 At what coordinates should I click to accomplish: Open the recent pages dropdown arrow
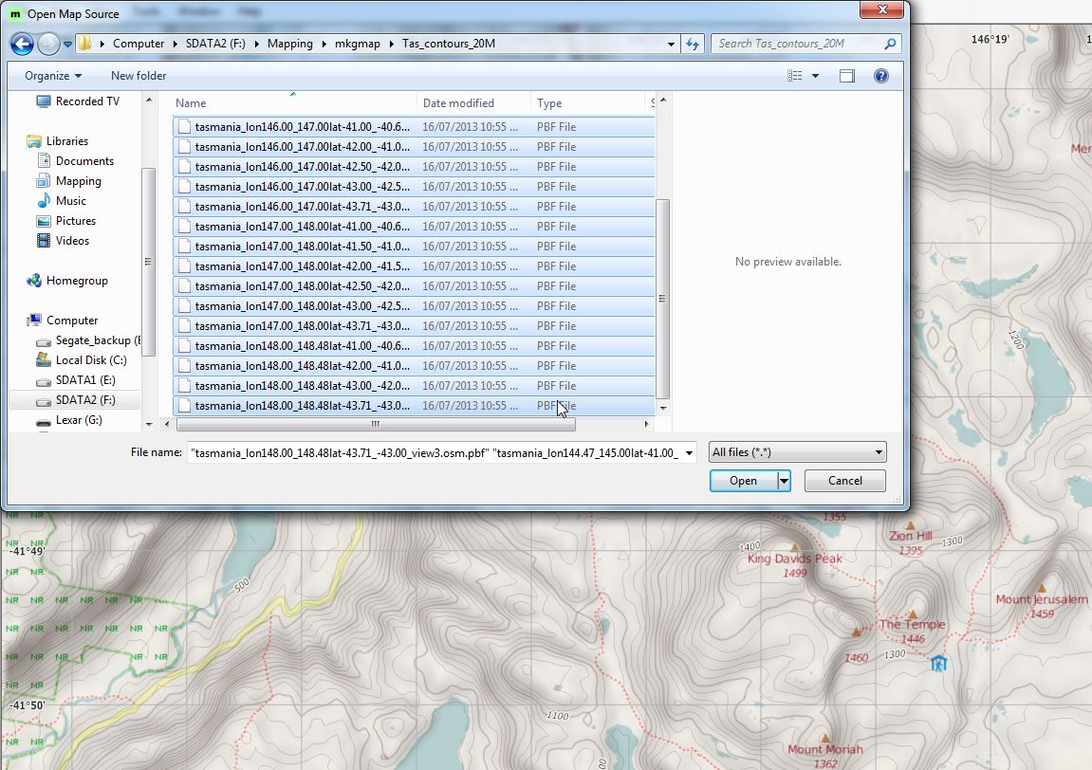pos(67,44)
